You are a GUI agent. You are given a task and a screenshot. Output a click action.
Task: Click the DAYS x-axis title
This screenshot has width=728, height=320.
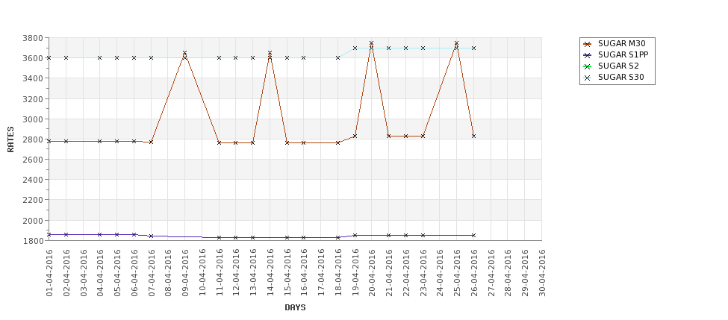pos(295,307)
